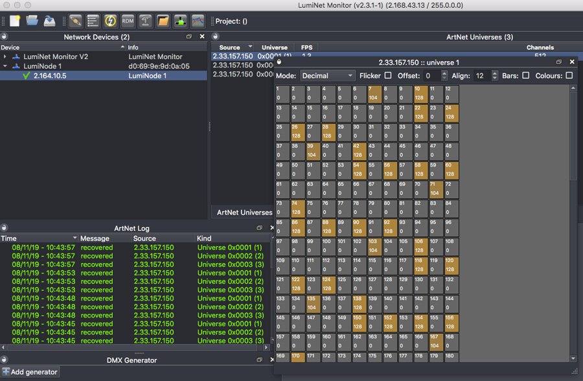Click the planet-shaped toolbar icon
Viewport: 583px width, 381px height.
click(76, 21)
